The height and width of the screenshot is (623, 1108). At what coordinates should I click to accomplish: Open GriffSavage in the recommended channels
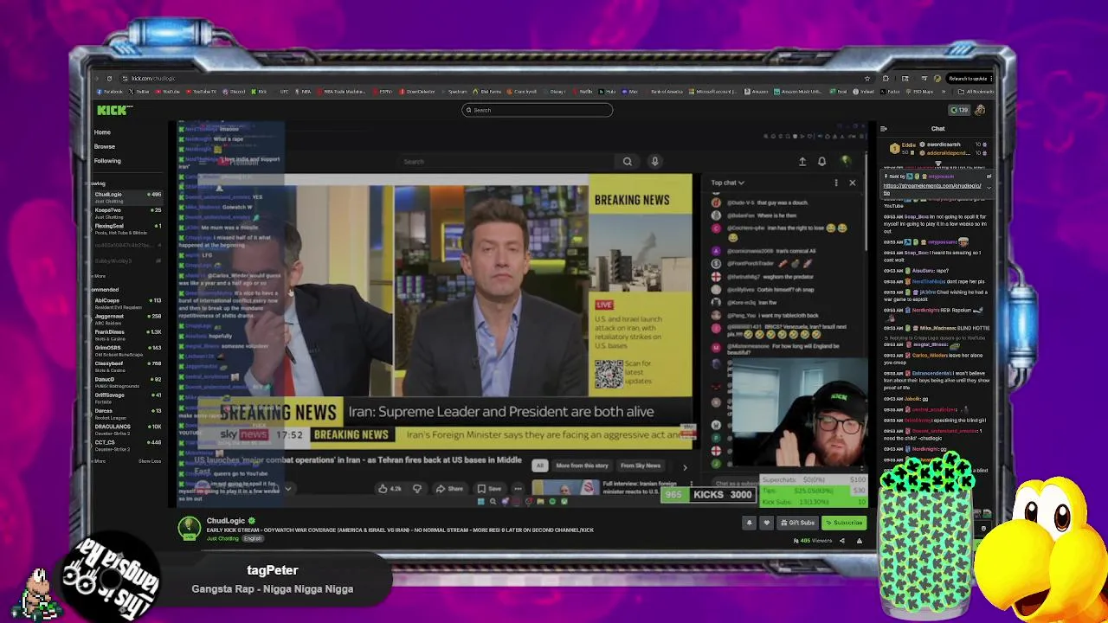127,397
